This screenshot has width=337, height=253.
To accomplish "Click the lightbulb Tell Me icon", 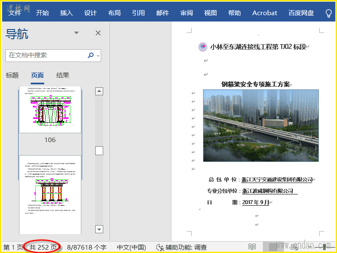I will click(329, 13).
